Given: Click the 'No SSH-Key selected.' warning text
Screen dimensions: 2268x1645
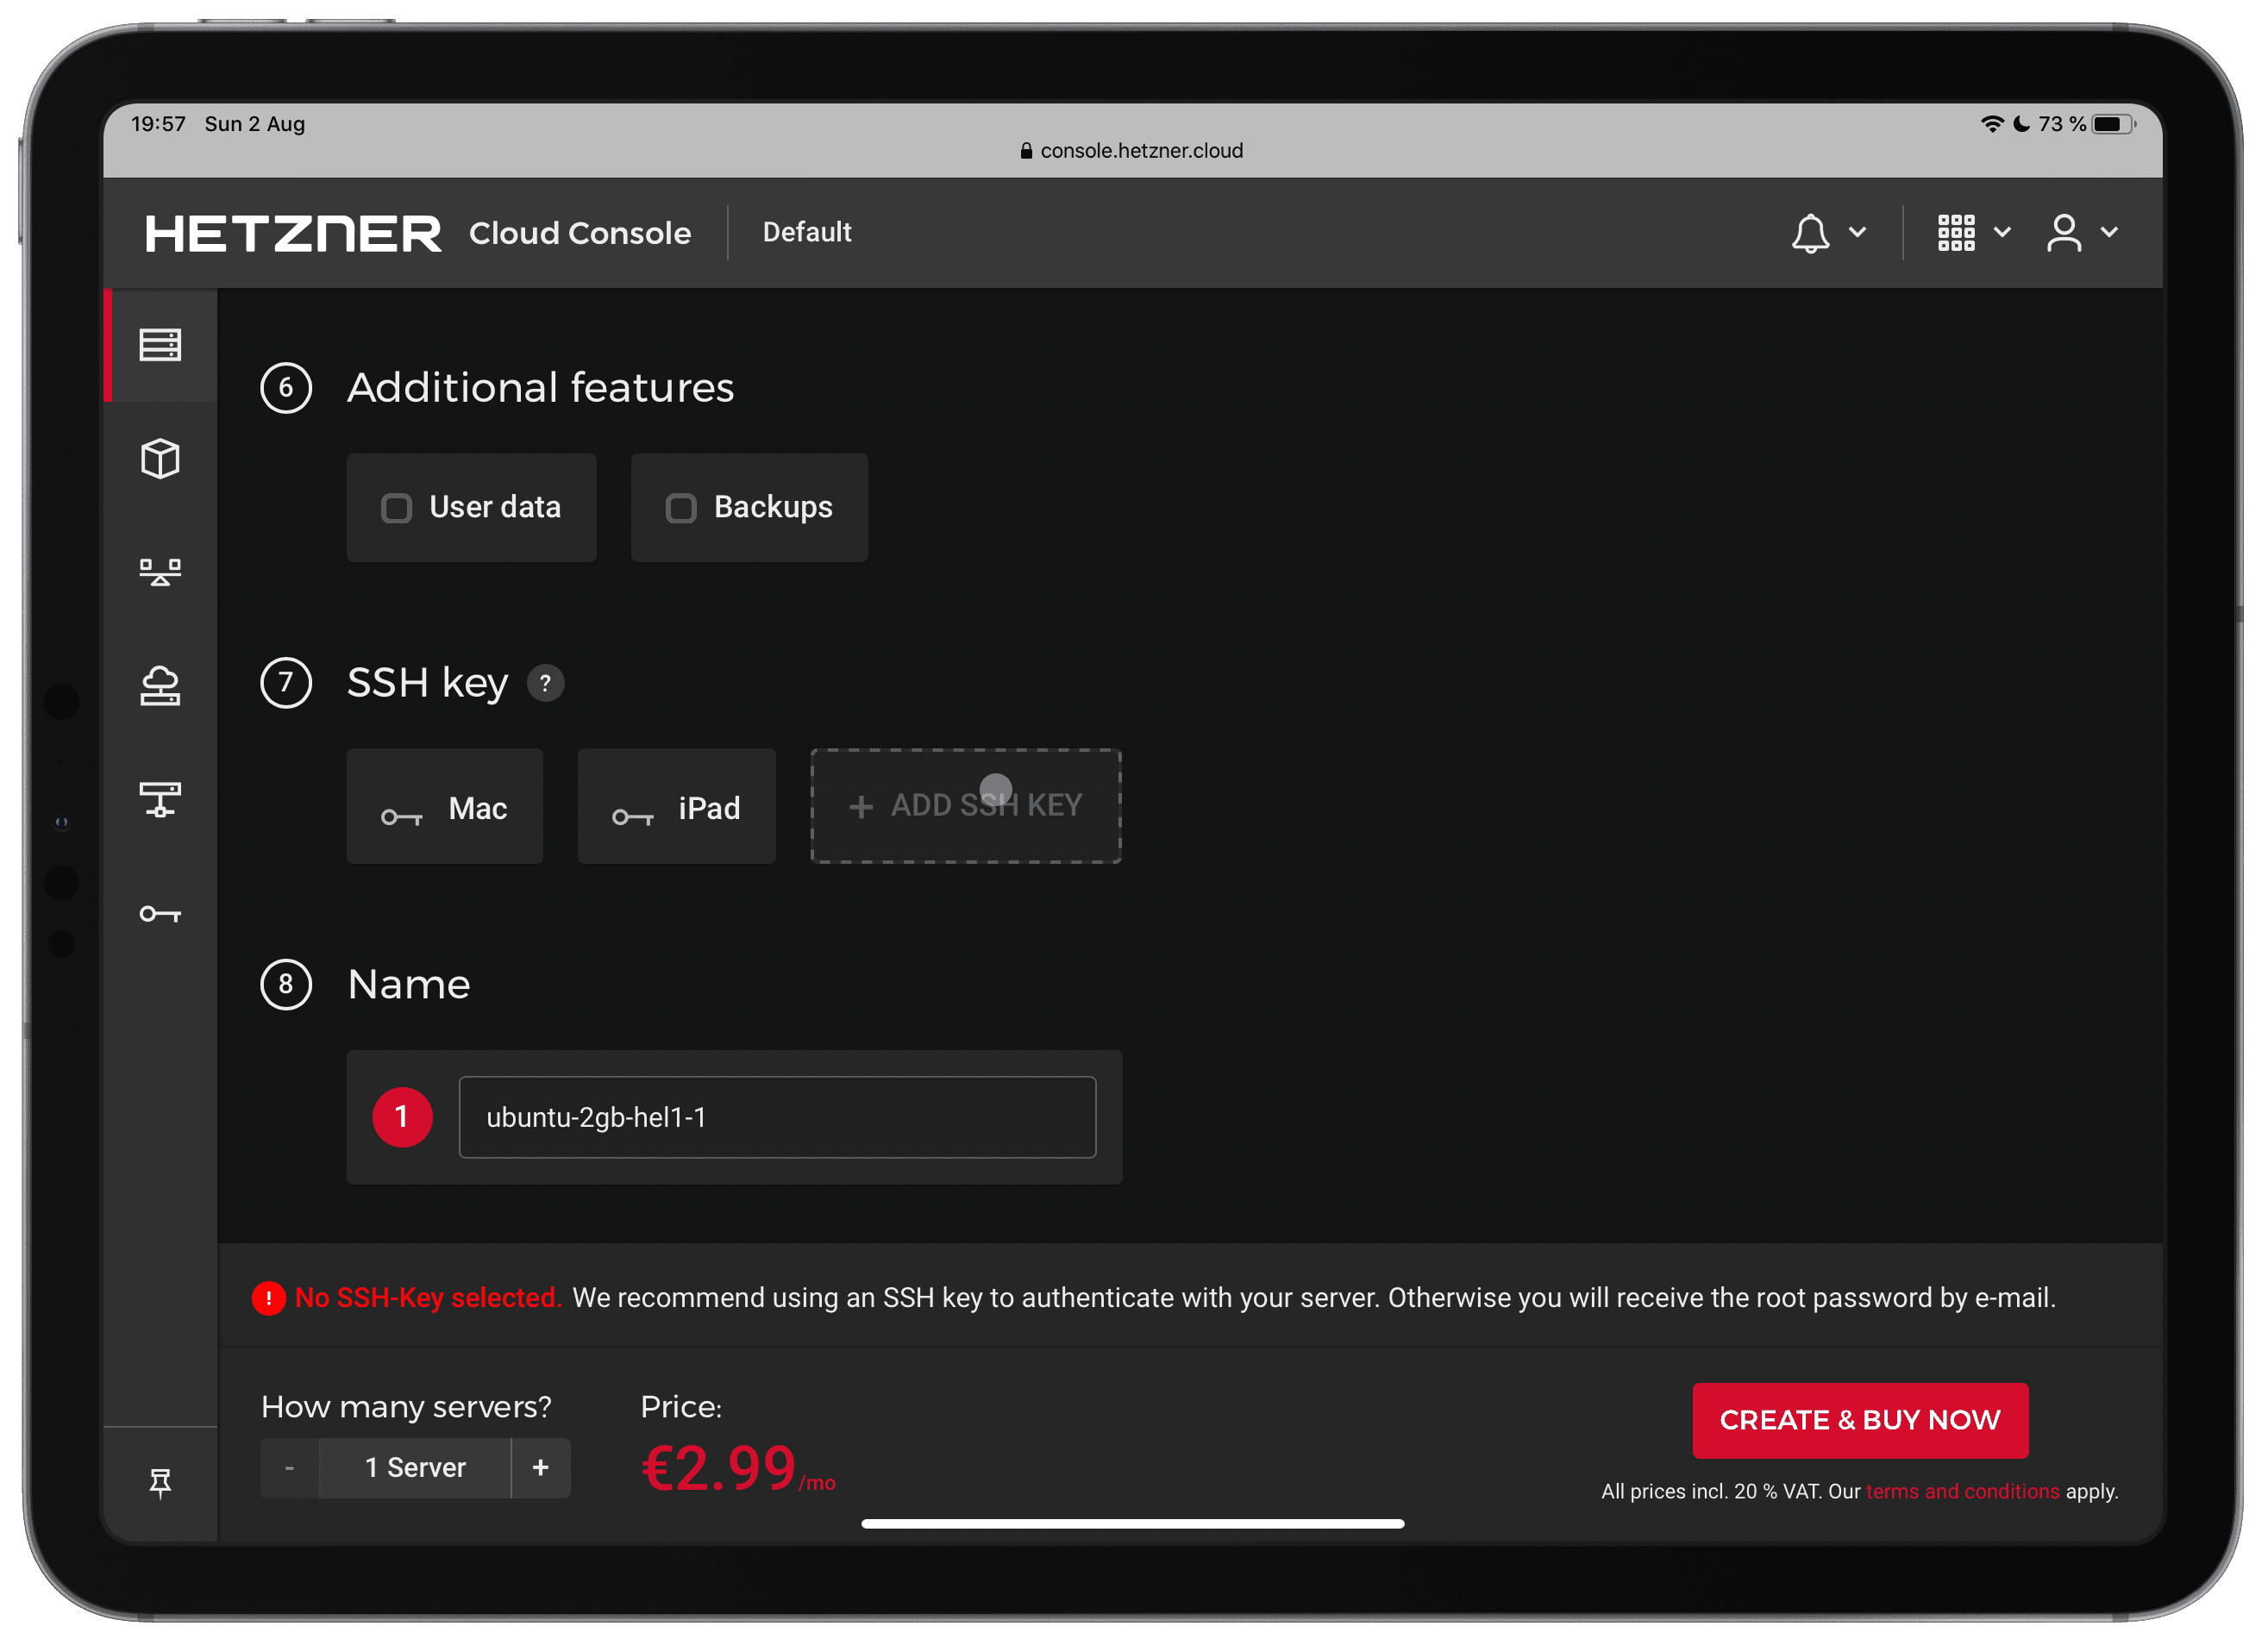Looking at the screenshot, I should [428, 1298].
